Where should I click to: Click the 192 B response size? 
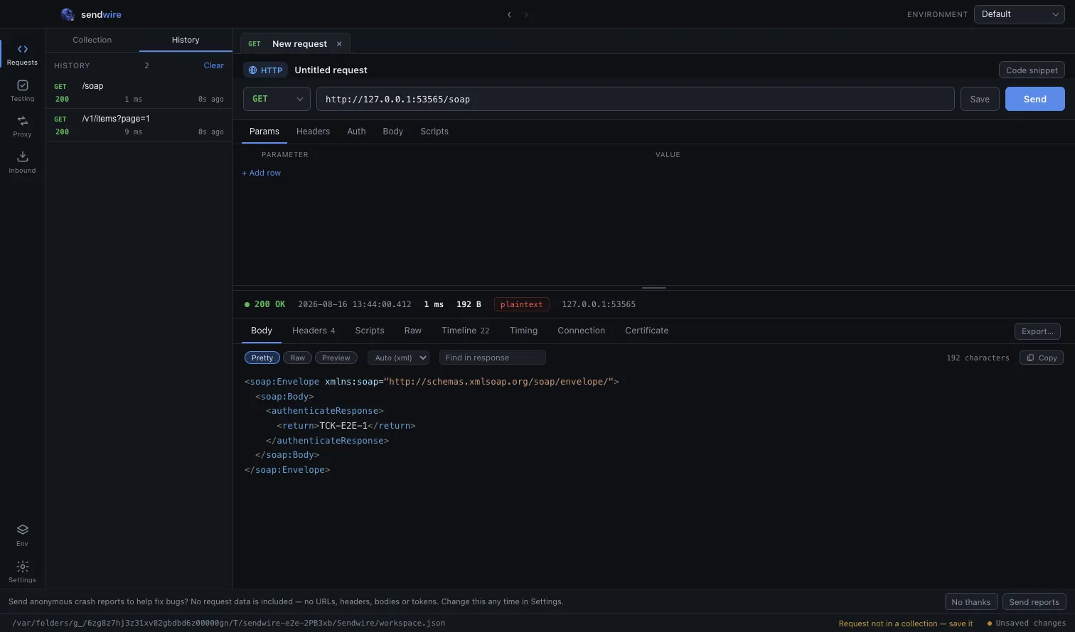469,304
